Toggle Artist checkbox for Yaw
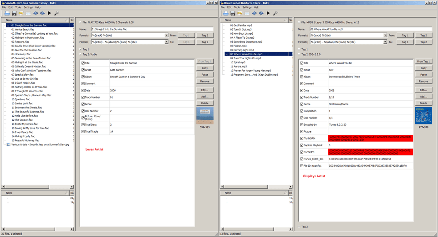The width and height of the screenshot is (438, 237). [302, 70]
